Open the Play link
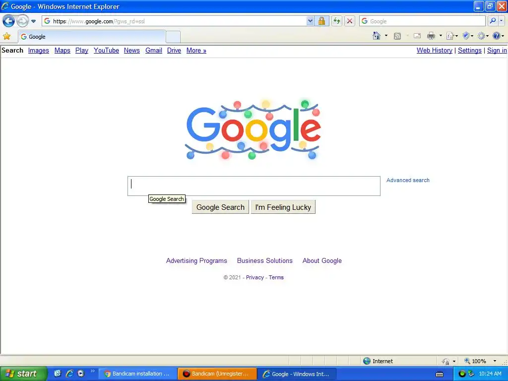The image size is (508, 381). coord(82,51)
